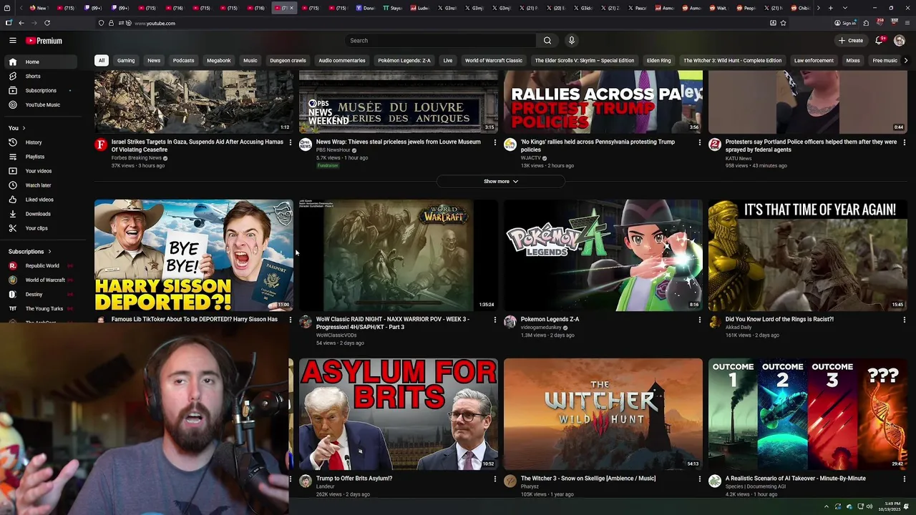The height and width of the screenshot is (515, 916).
Task: Open options for Pokemon Legends Z-A video
Action: [x=699, y=320]
